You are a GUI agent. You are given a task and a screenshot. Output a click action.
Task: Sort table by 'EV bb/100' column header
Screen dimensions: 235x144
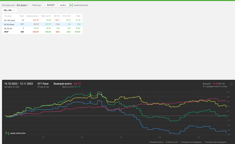tap(66, 16)
